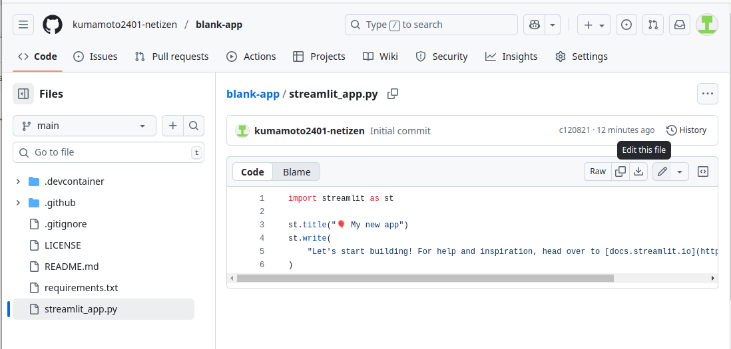Click the GitHub logo home icon
This screenshot has height=349, width=731.
53,25
